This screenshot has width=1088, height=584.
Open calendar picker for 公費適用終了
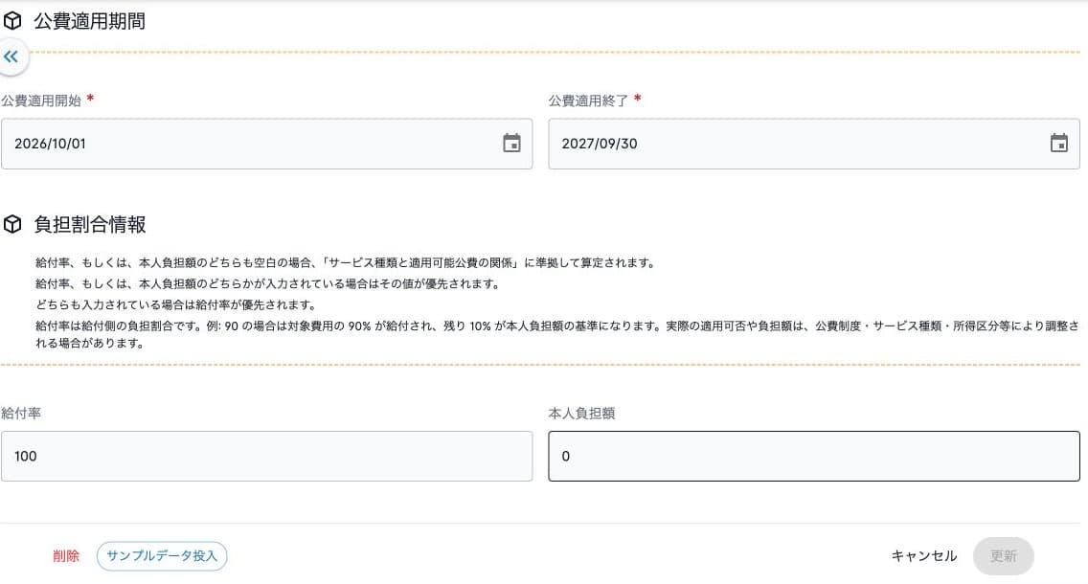(x=1059, y=143)
